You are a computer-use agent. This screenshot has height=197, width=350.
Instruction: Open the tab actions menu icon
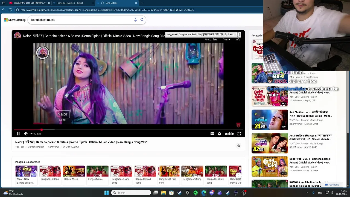click(x=4, y=3)
